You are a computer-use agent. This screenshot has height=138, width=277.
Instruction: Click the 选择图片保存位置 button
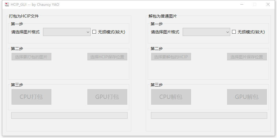coord(247,57)
